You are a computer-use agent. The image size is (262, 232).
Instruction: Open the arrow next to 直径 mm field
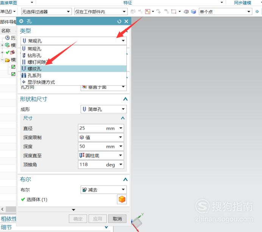121,128
